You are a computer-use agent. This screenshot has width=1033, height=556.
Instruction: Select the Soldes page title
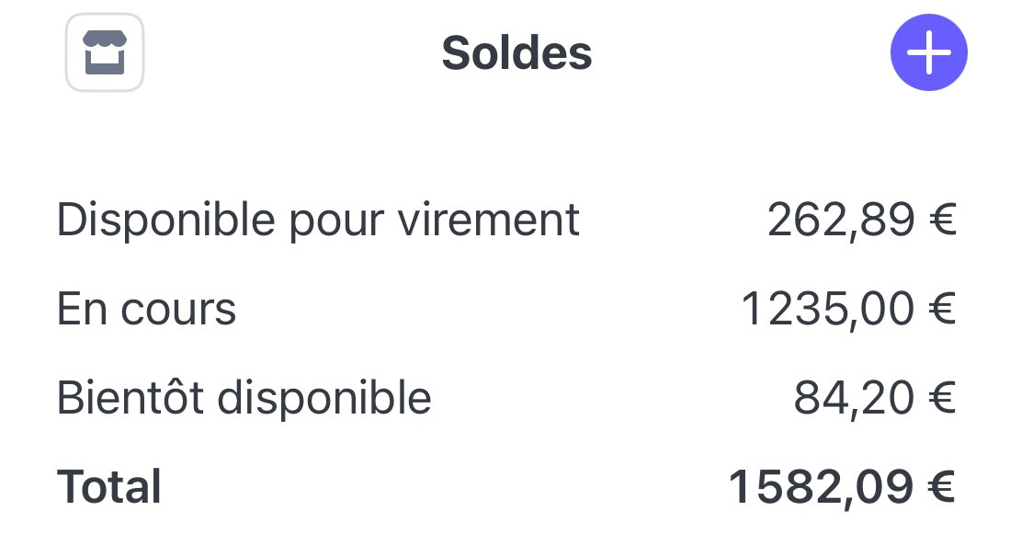click(516, 53)
